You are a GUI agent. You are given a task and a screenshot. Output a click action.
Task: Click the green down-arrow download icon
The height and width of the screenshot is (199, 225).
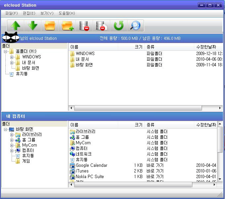[32, 26]
